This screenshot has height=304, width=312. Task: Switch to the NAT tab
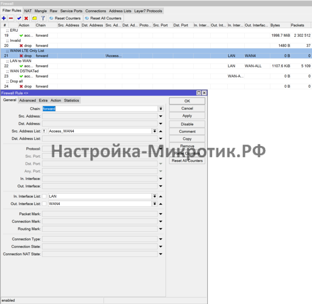pyautogui.click(x=28, y=11)
